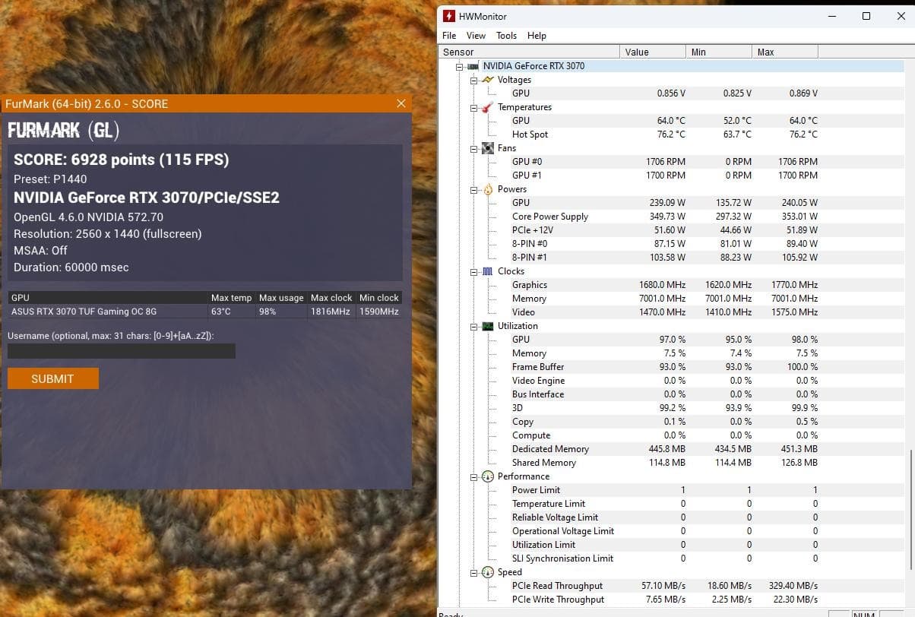Click the Speed gauge icon
Viewport: 915px width, 617px height.
point(488,572)
